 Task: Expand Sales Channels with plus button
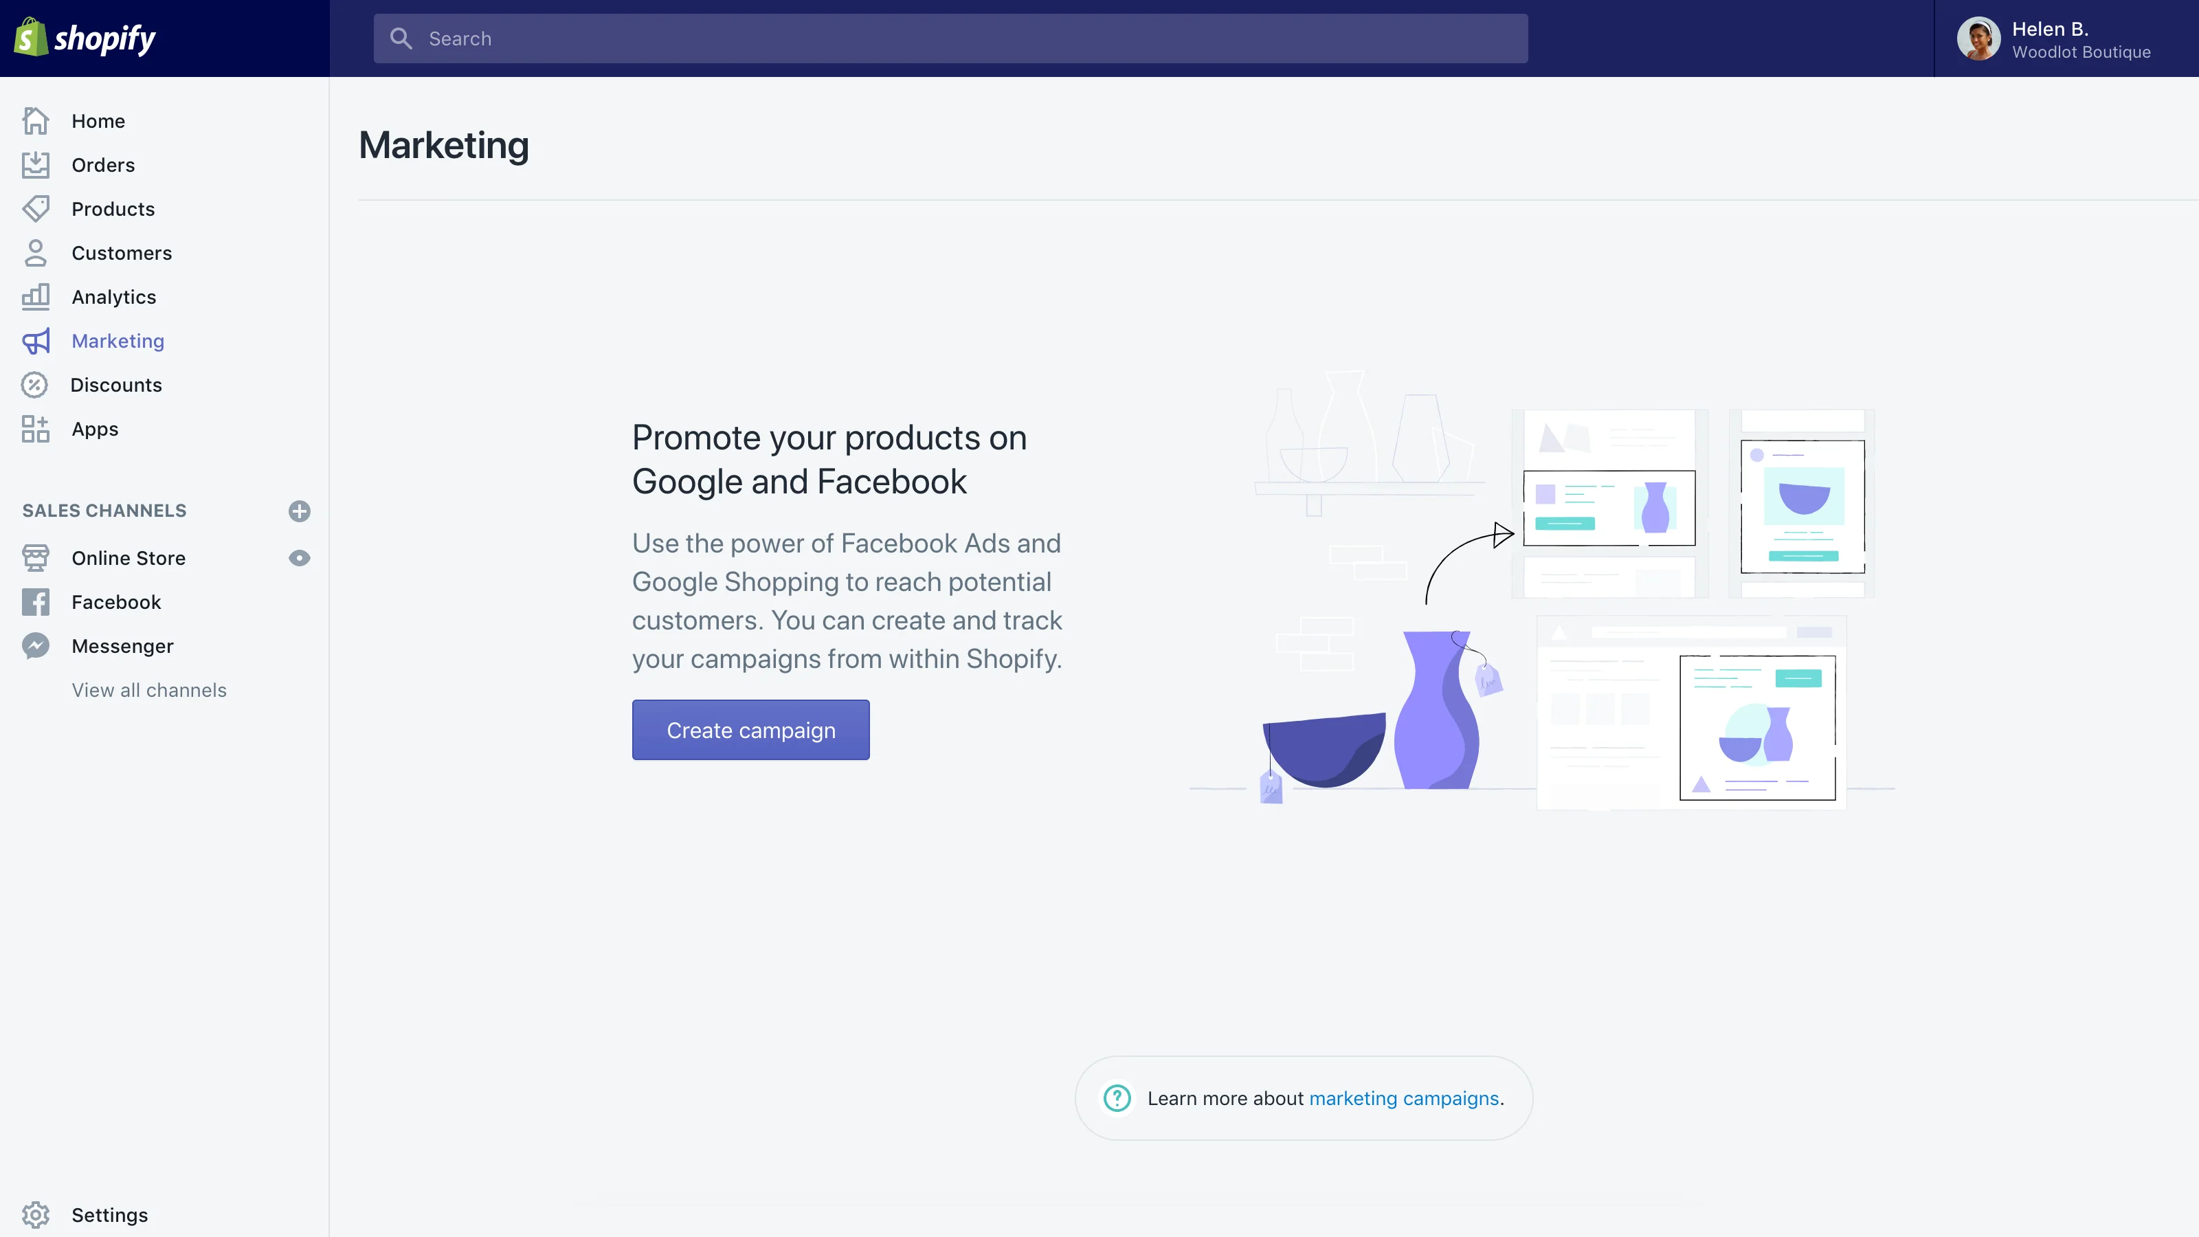[x=299, y=511]
